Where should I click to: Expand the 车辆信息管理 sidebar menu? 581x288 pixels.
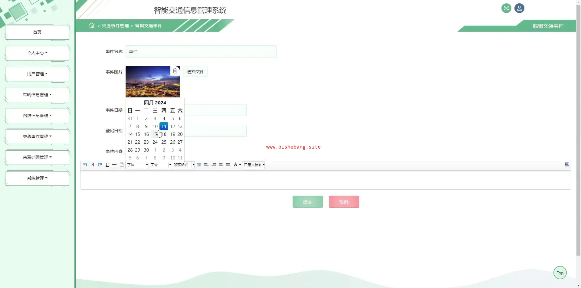(37, 95)
